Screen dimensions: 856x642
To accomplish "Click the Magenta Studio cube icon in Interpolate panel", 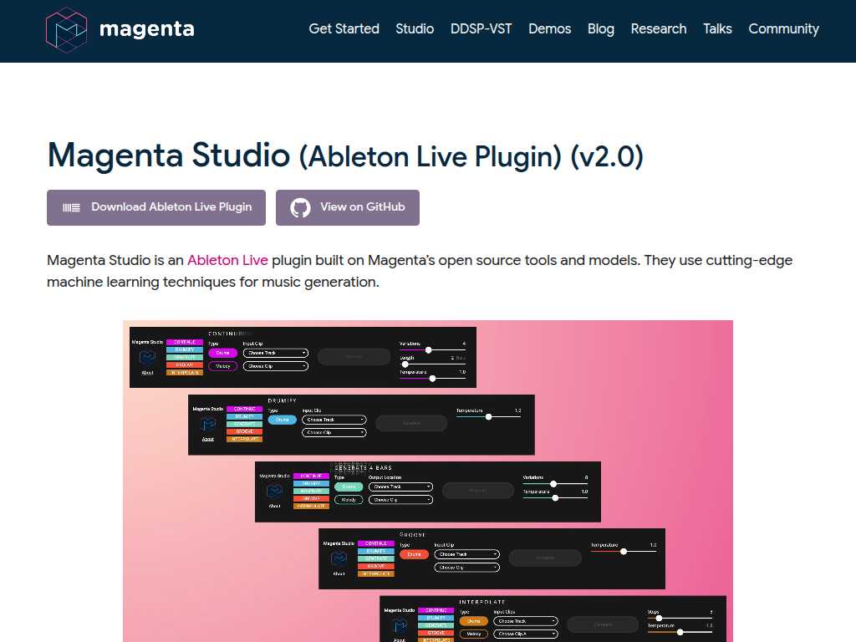I will coord(400,625).
